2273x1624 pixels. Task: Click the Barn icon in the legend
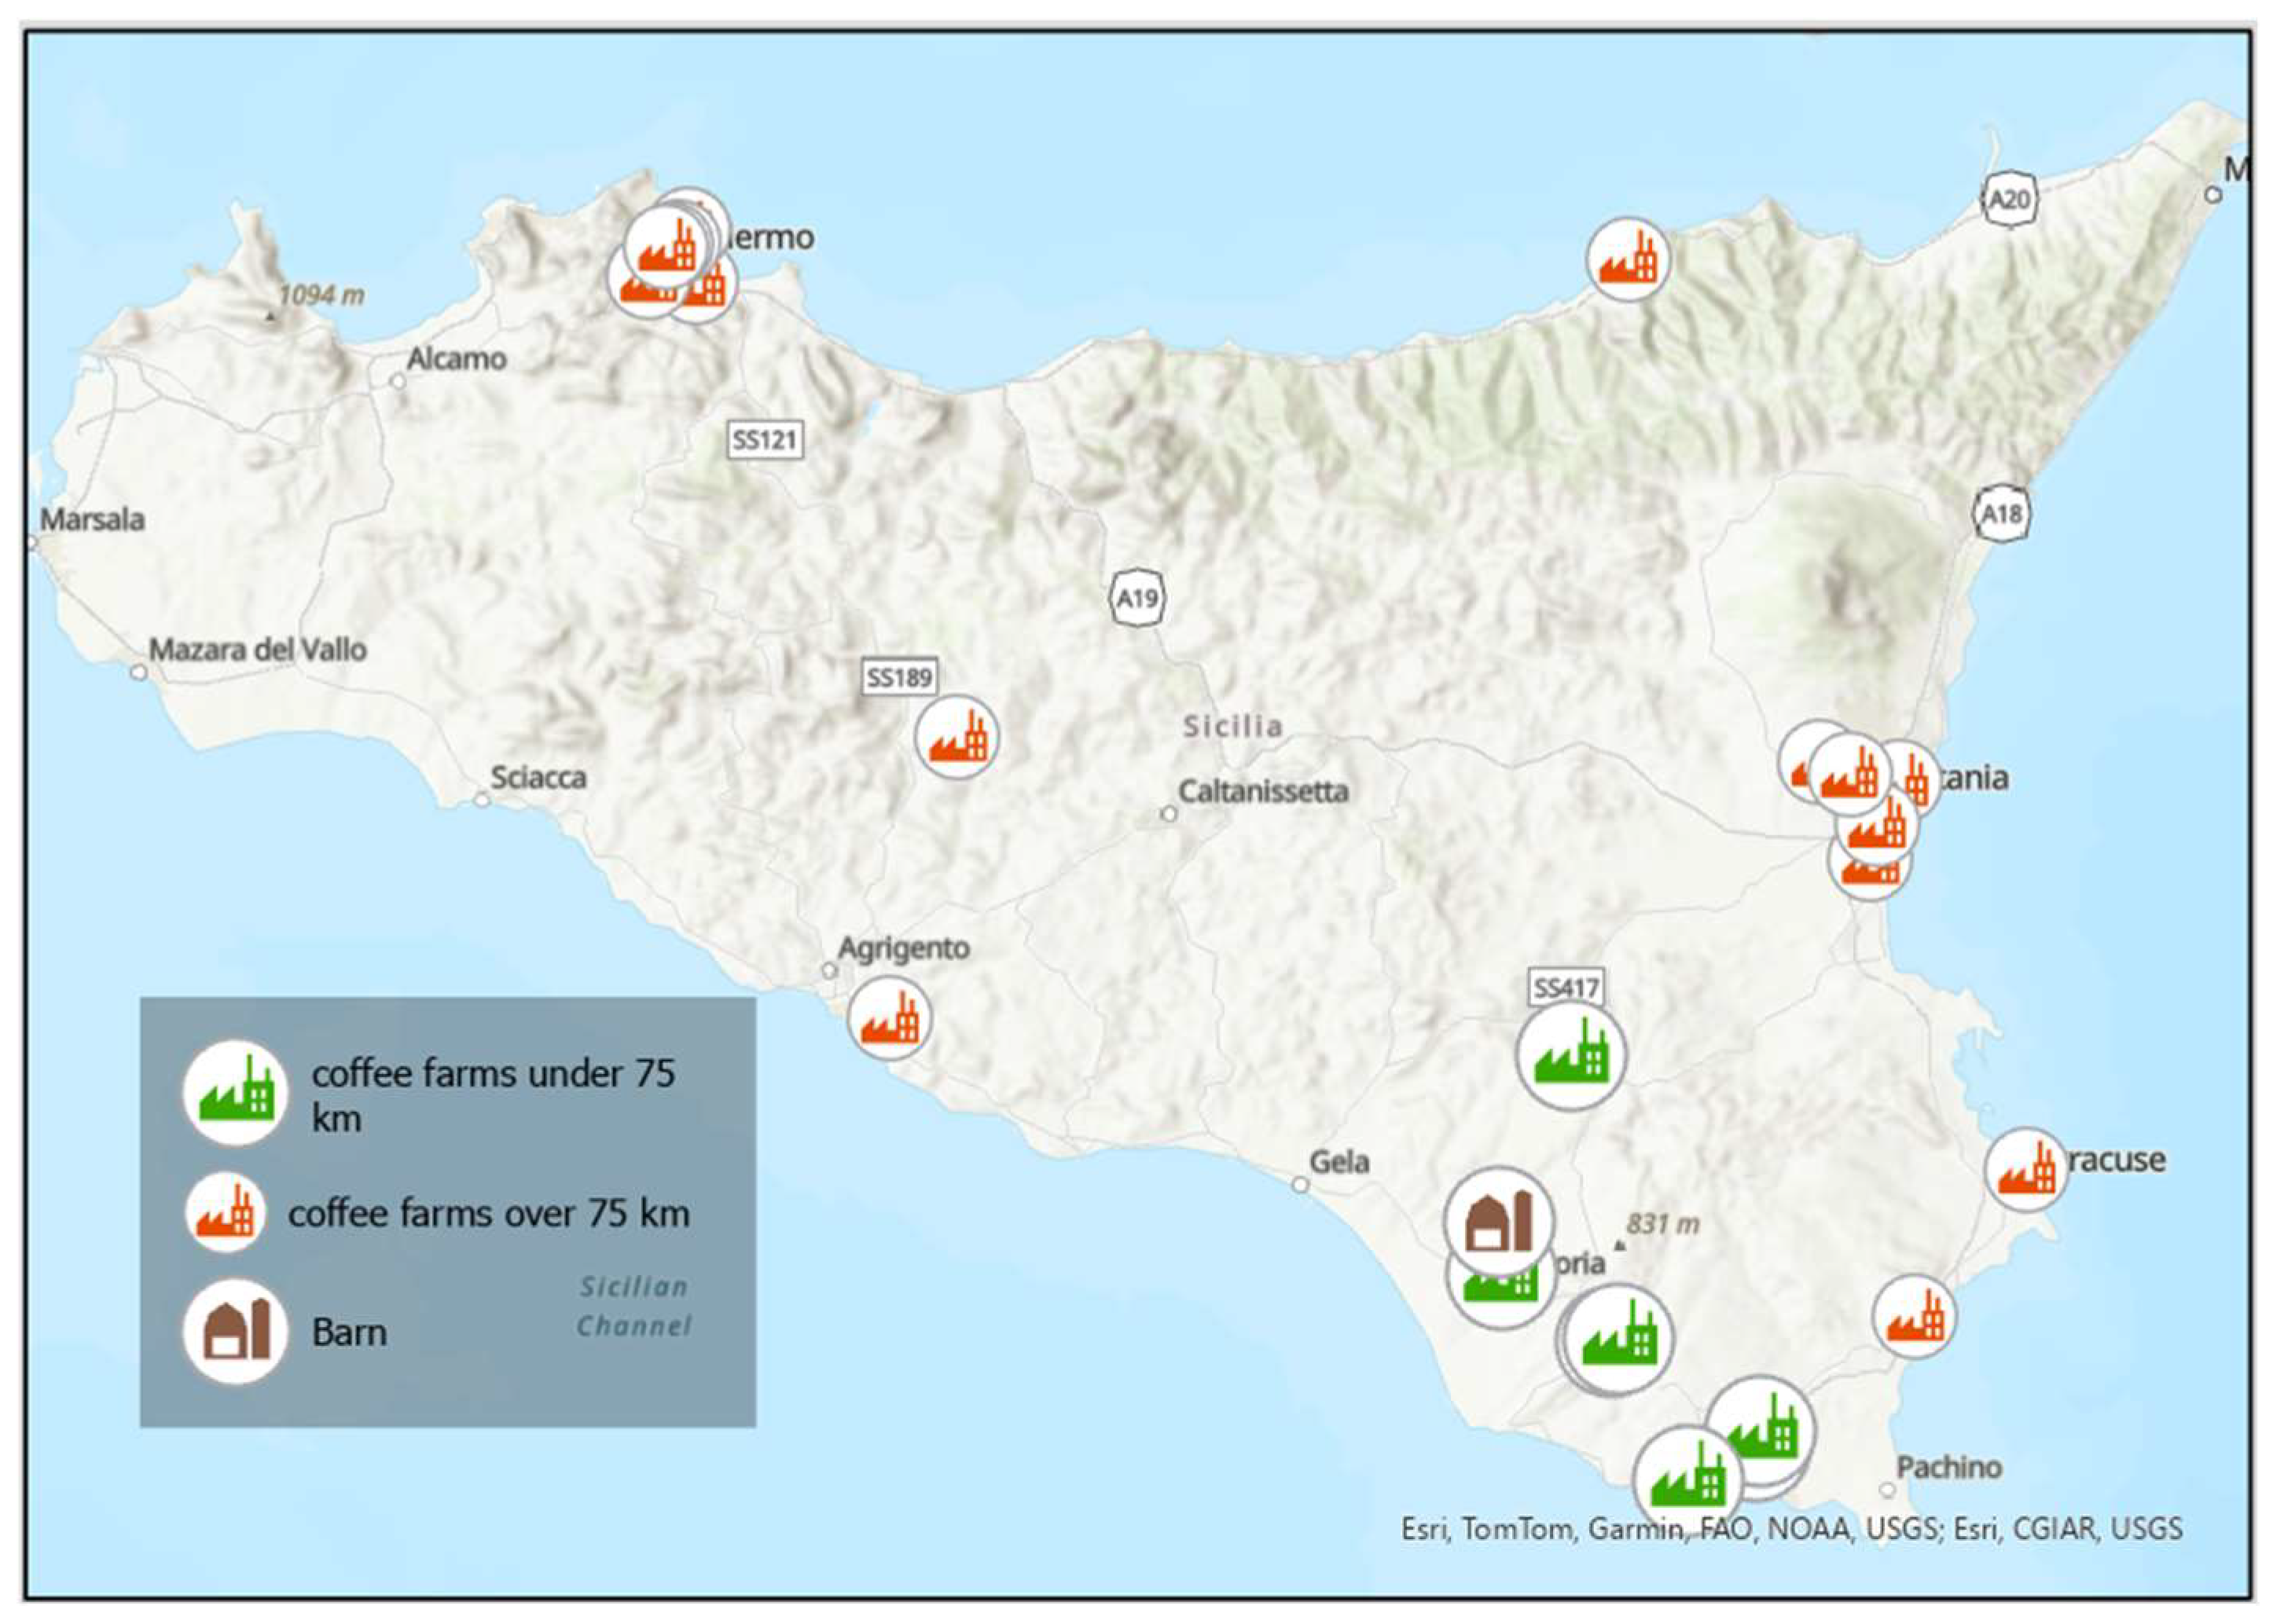point(235,1331)
